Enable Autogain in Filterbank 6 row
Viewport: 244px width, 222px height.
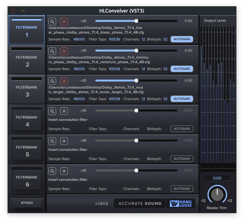point(182,189)
